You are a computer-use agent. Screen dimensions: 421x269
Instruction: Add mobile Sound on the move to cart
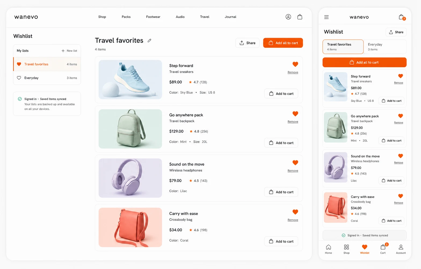(x=391, y=180)
